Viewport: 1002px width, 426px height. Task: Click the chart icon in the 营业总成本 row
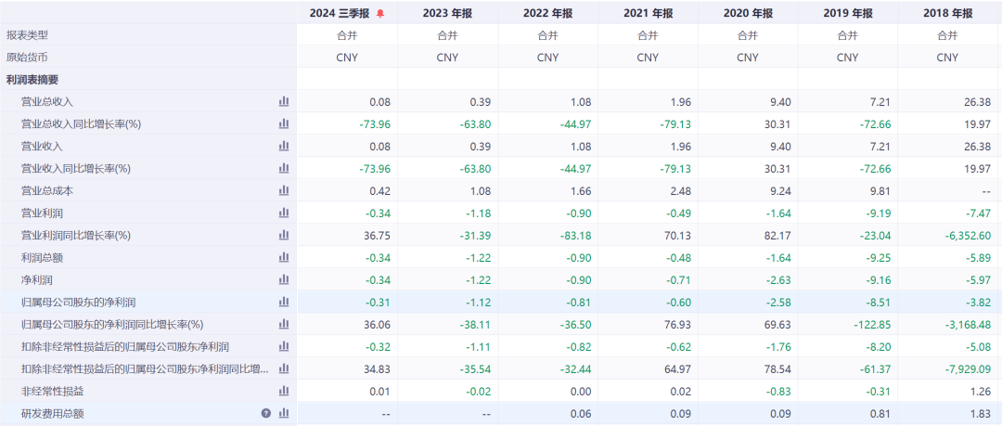click(x=284, y=190)
